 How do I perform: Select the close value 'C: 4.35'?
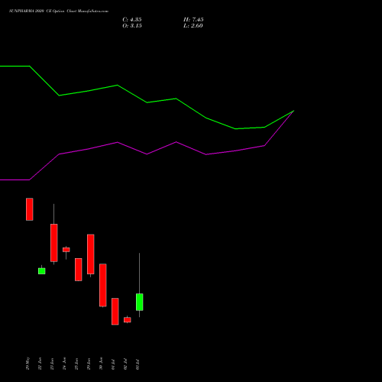132,20
